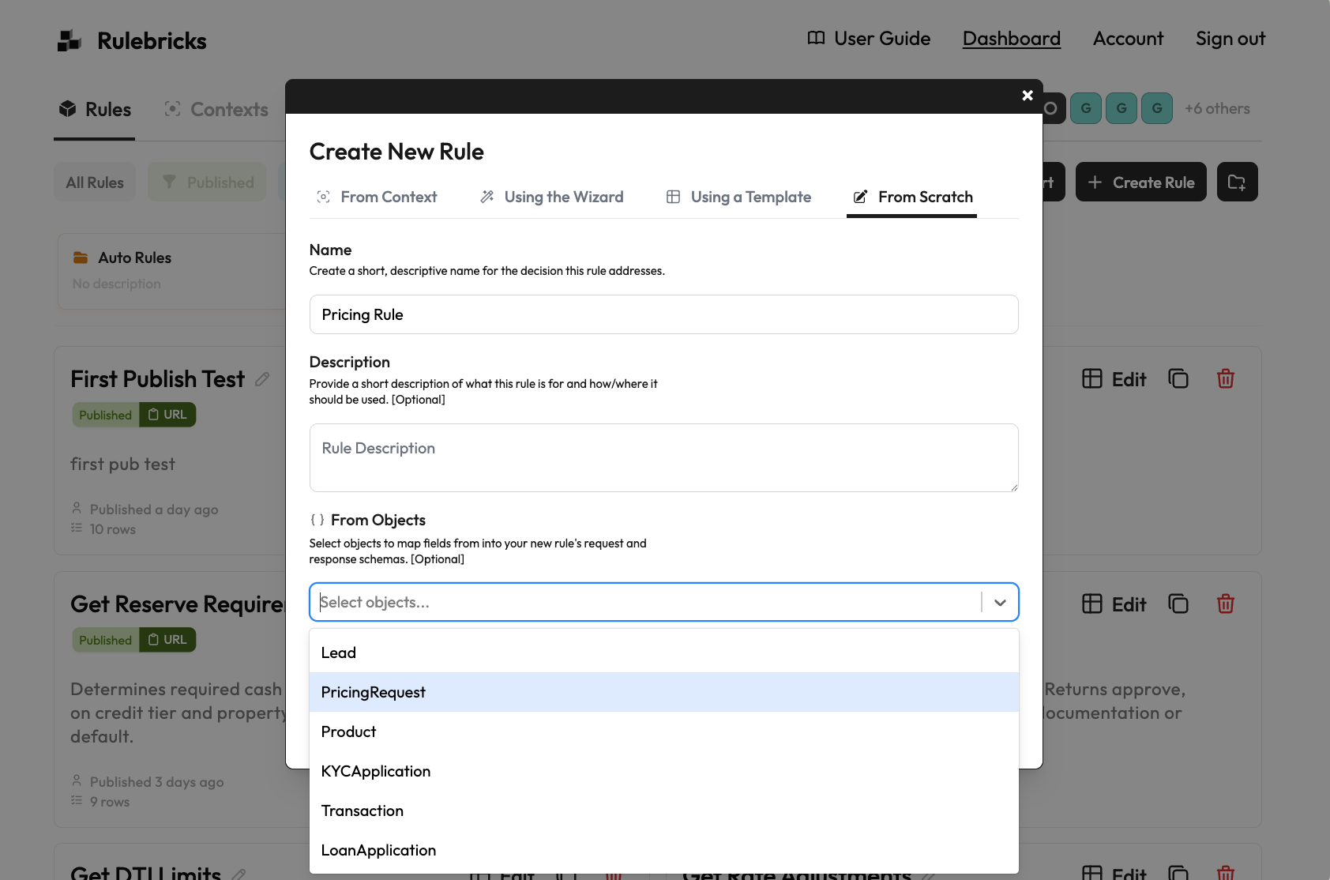This screenshot has width=1330, height=880.
Task: Duplicate the First Publish Test rule
Action: (x=1178, y=379)
